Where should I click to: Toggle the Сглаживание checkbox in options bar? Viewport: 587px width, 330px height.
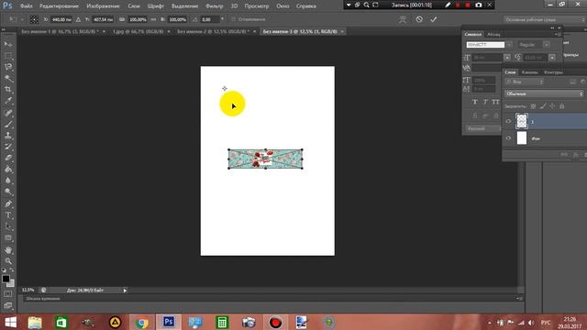tap(233, 19)
